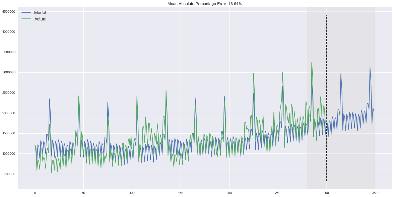Click the y-axis label 500000
The width and height of the screenshot is (394, 197).
pyautogui.click(x=9, y=174)
